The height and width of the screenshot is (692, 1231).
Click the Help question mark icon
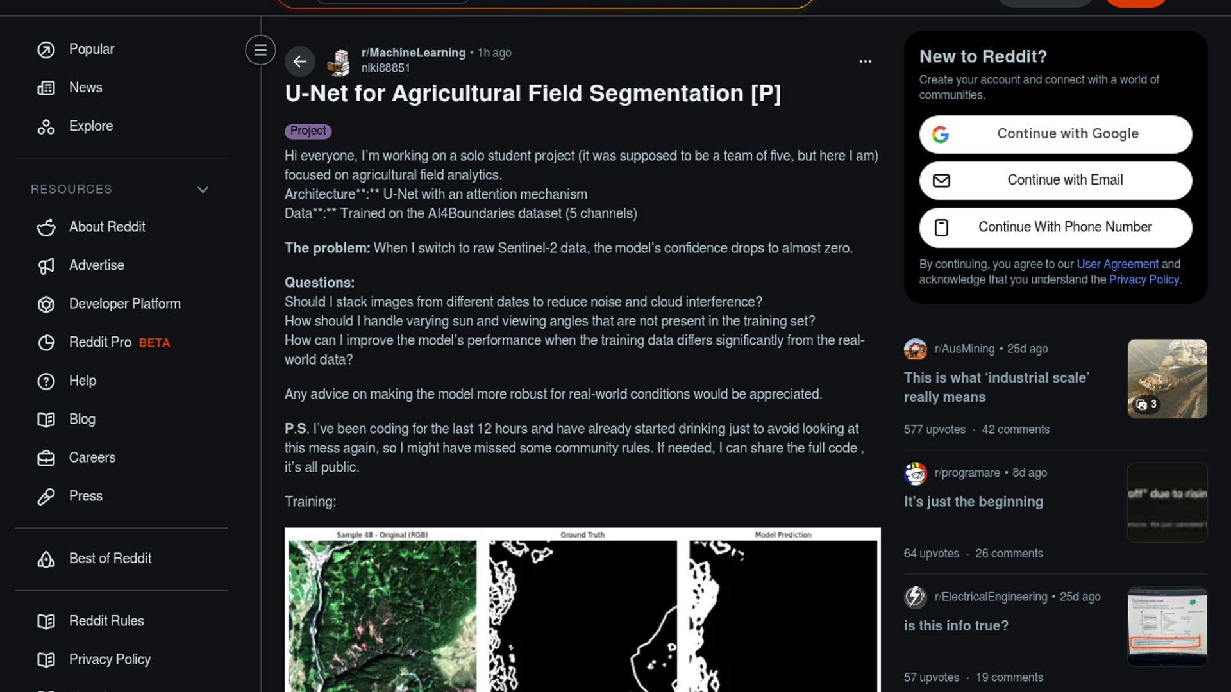[x=46, y=381]
